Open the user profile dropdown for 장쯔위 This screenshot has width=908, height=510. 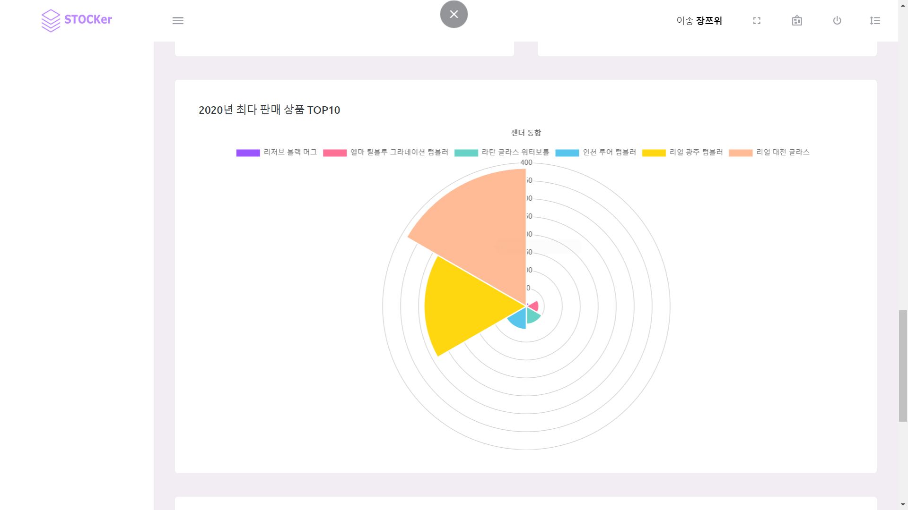[x=699, y=20]
